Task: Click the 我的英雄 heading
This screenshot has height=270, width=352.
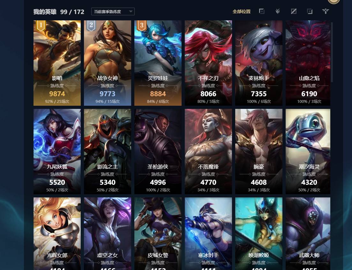Action: (x=45, y=12)
